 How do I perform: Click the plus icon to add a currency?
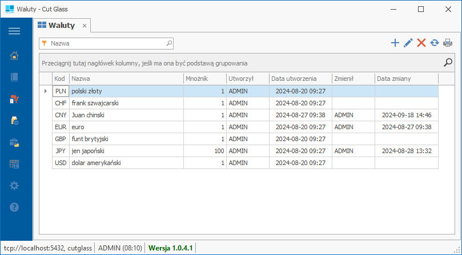tap(395, 43)
